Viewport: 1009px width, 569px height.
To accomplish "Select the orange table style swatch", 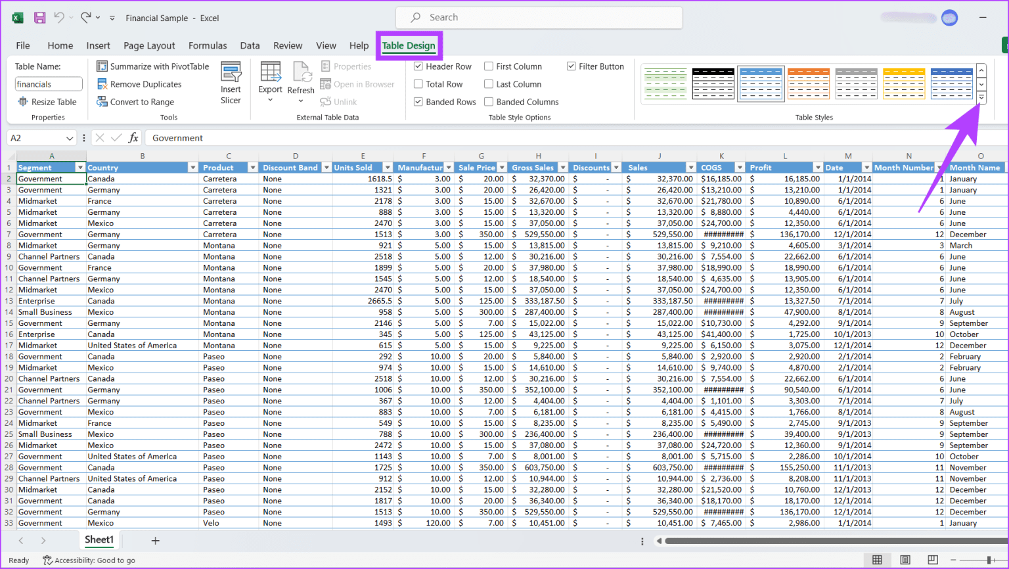I will [x=808, y=83].
